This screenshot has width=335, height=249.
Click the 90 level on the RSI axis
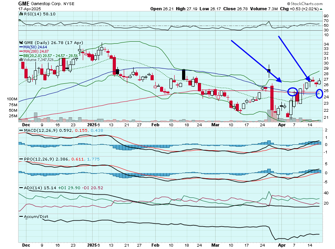[x=326, y=16]
